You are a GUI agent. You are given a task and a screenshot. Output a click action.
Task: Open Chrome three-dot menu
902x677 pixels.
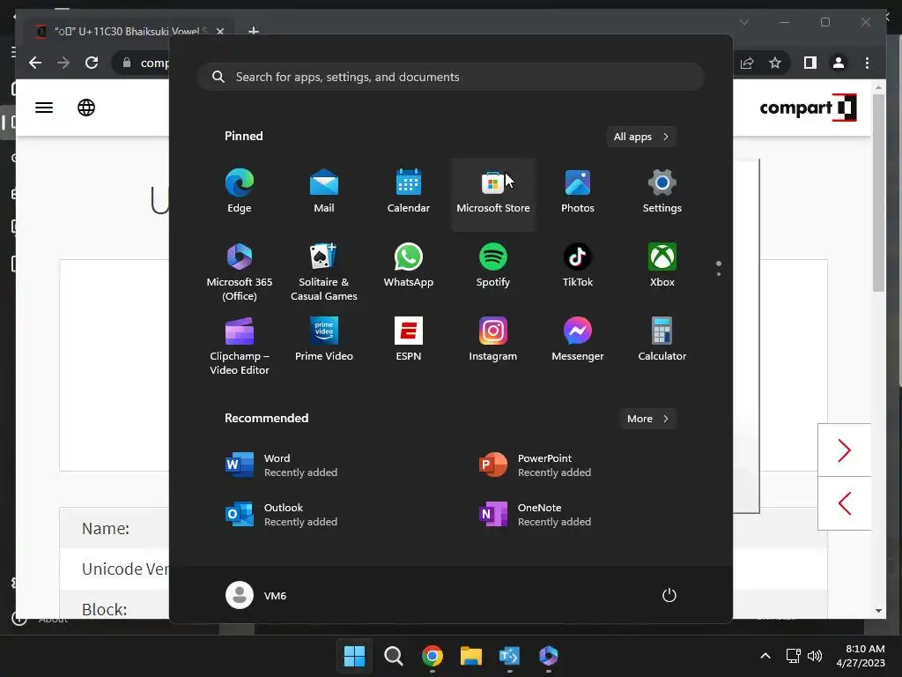867,63
